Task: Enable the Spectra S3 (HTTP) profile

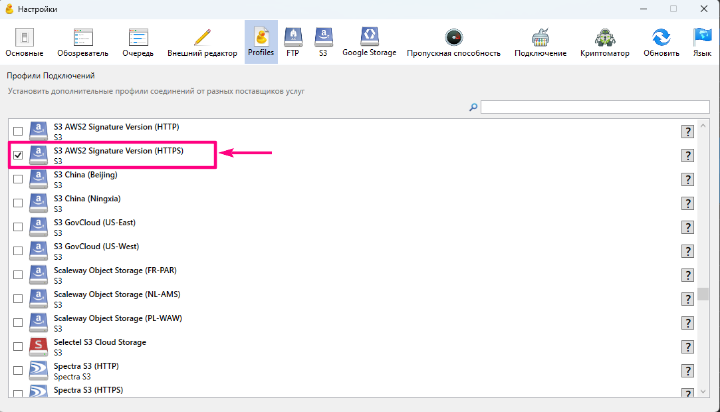Action: click(x=18, y=370)
